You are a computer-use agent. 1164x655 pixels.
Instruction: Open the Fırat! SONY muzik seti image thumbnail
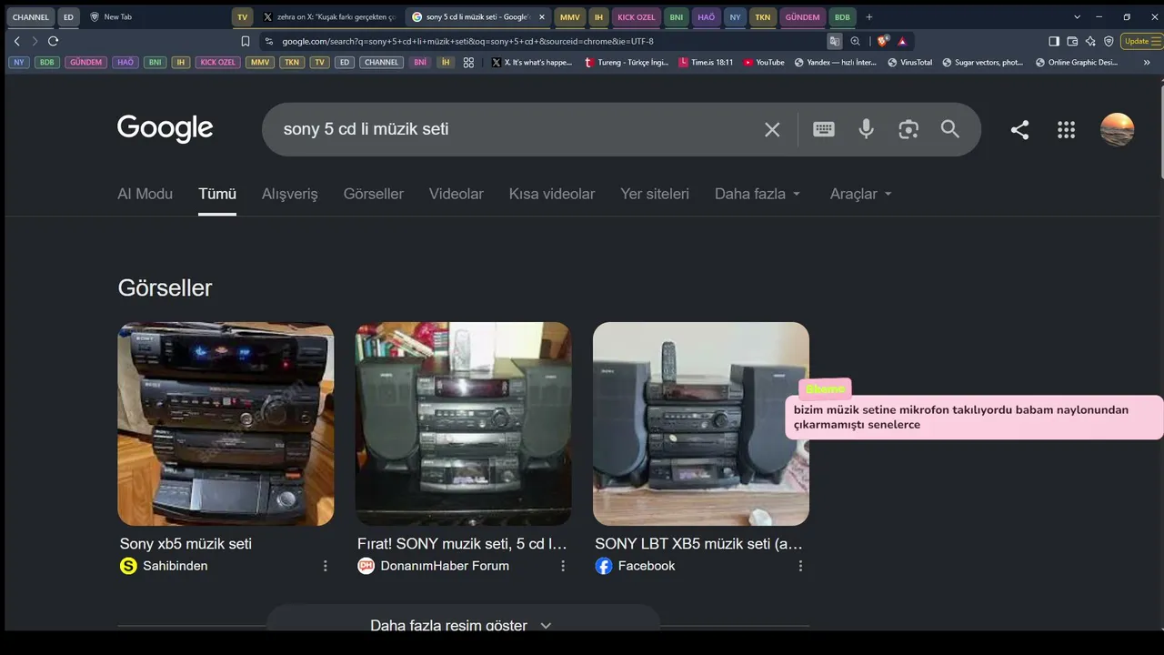pos(464,424)
